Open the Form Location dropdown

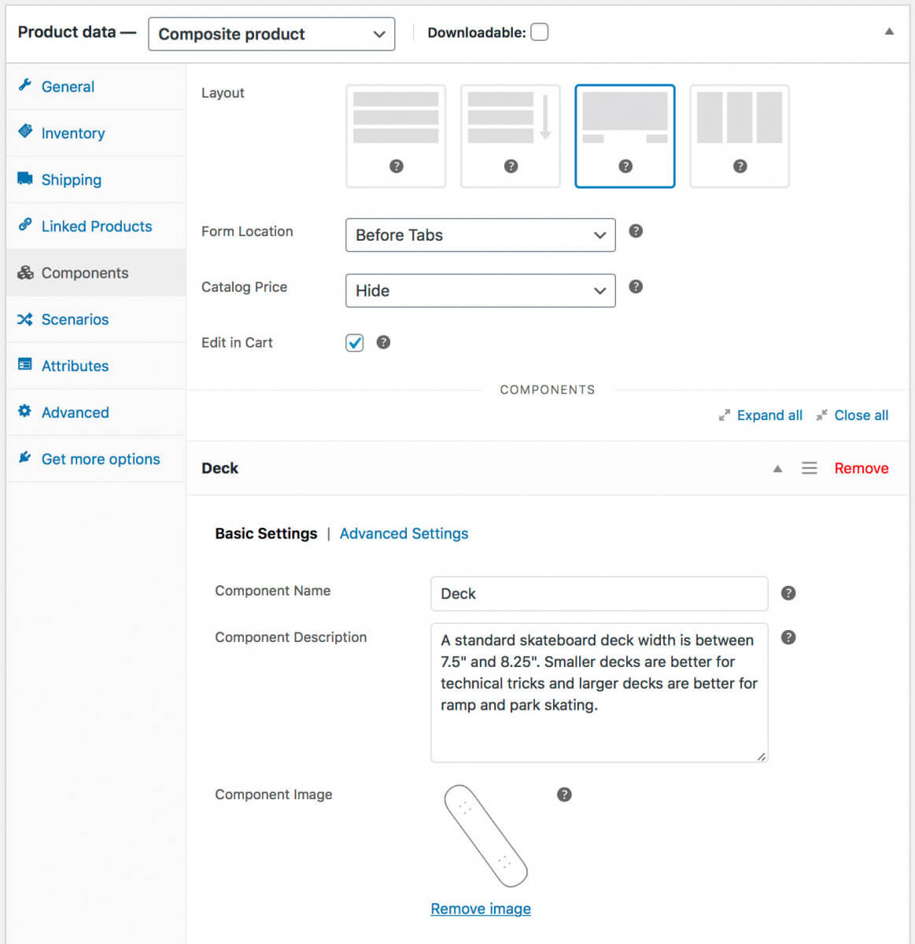point(480,235)
